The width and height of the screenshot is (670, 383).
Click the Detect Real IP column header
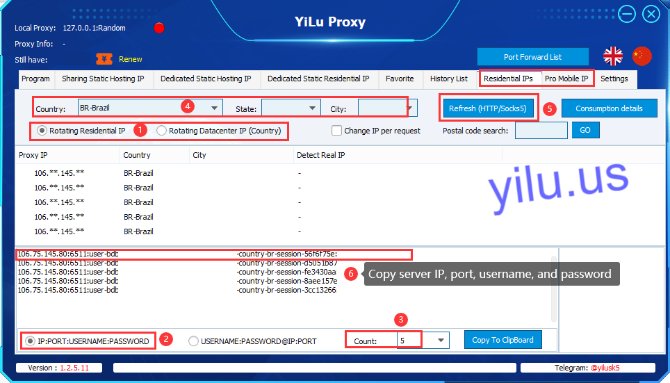[x=398, y=155]
